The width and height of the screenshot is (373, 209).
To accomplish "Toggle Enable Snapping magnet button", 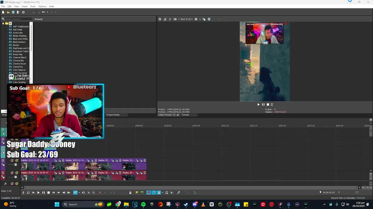I will point(149,192).
